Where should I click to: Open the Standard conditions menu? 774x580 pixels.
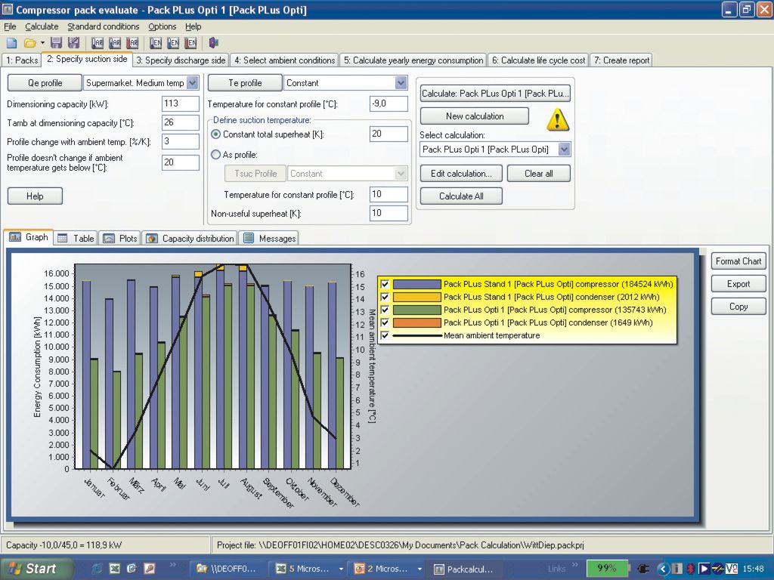click(104, 26)
